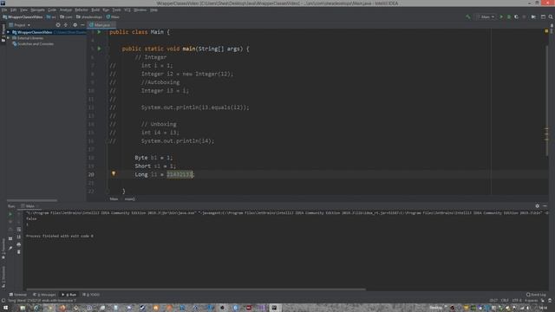Open the Help menu
Screen dimensions: 555x312
point(153,10)
